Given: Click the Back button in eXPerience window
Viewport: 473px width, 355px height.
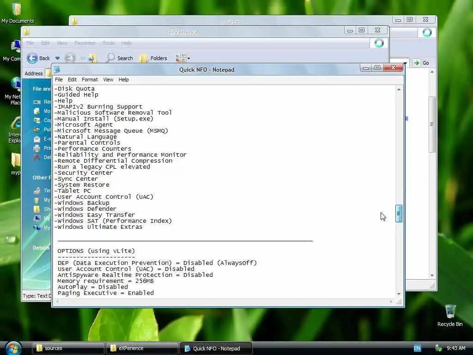Looking at the screenshot, I should coord(38,58).
